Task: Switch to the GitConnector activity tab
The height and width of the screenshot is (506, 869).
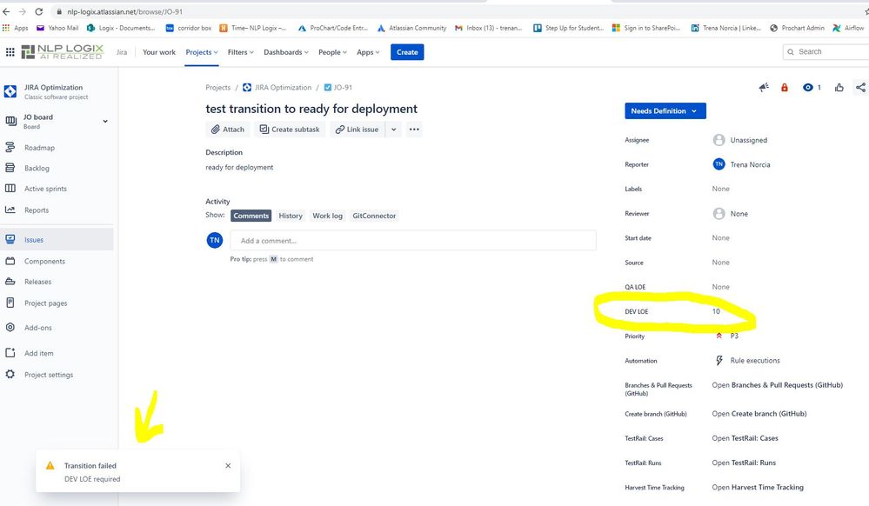Action: coord(374,216)
